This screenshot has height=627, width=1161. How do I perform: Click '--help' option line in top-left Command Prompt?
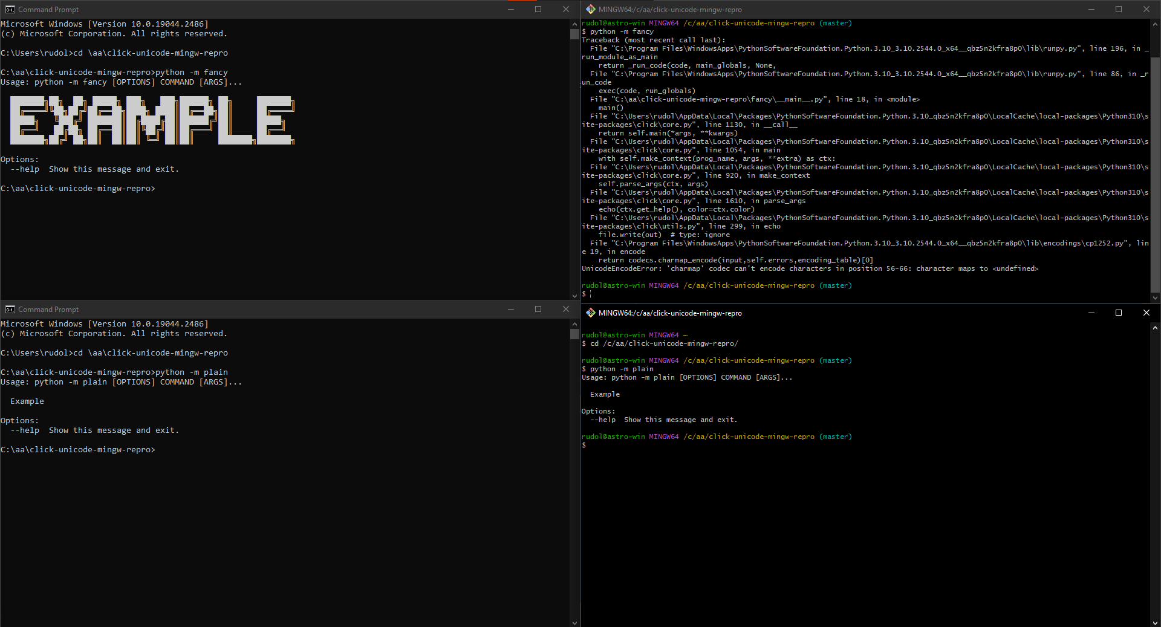tap(94, 169)
